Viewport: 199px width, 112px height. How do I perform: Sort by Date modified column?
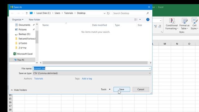(x=99, y=25)
